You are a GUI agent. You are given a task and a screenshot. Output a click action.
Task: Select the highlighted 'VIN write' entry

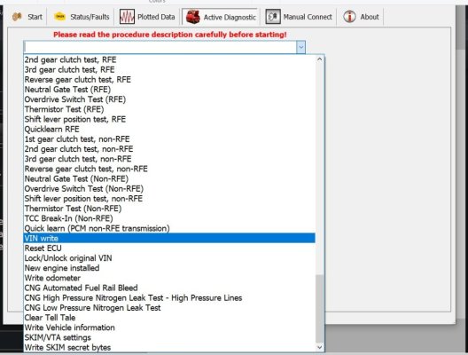(169, 238)
